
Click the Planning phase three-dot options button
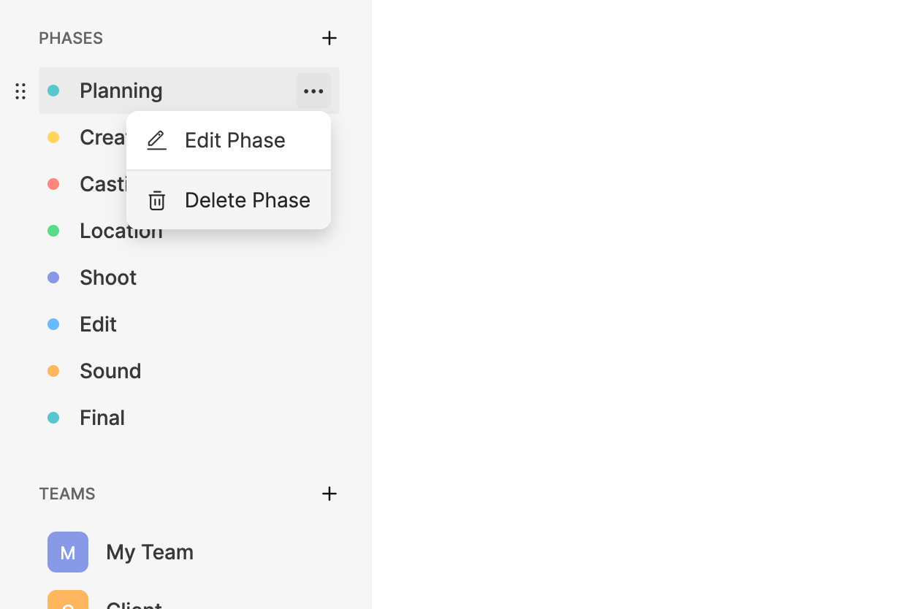tap(313, 91)
